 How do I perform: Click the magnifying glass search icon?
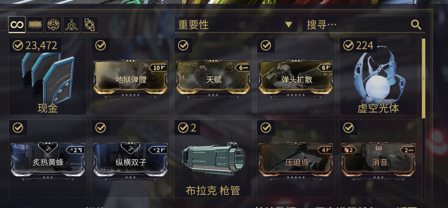[416, 25]
